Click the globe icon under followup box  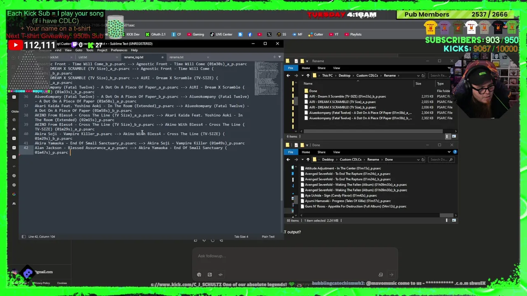pyautogui.click(x=199, y=275)
